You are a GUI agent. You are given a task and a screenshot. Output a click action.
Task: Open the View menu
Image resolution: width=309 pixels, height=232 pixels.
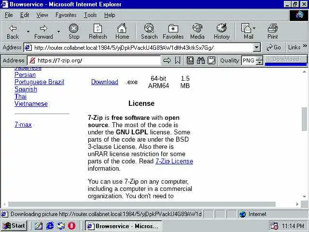click(42, 15)
